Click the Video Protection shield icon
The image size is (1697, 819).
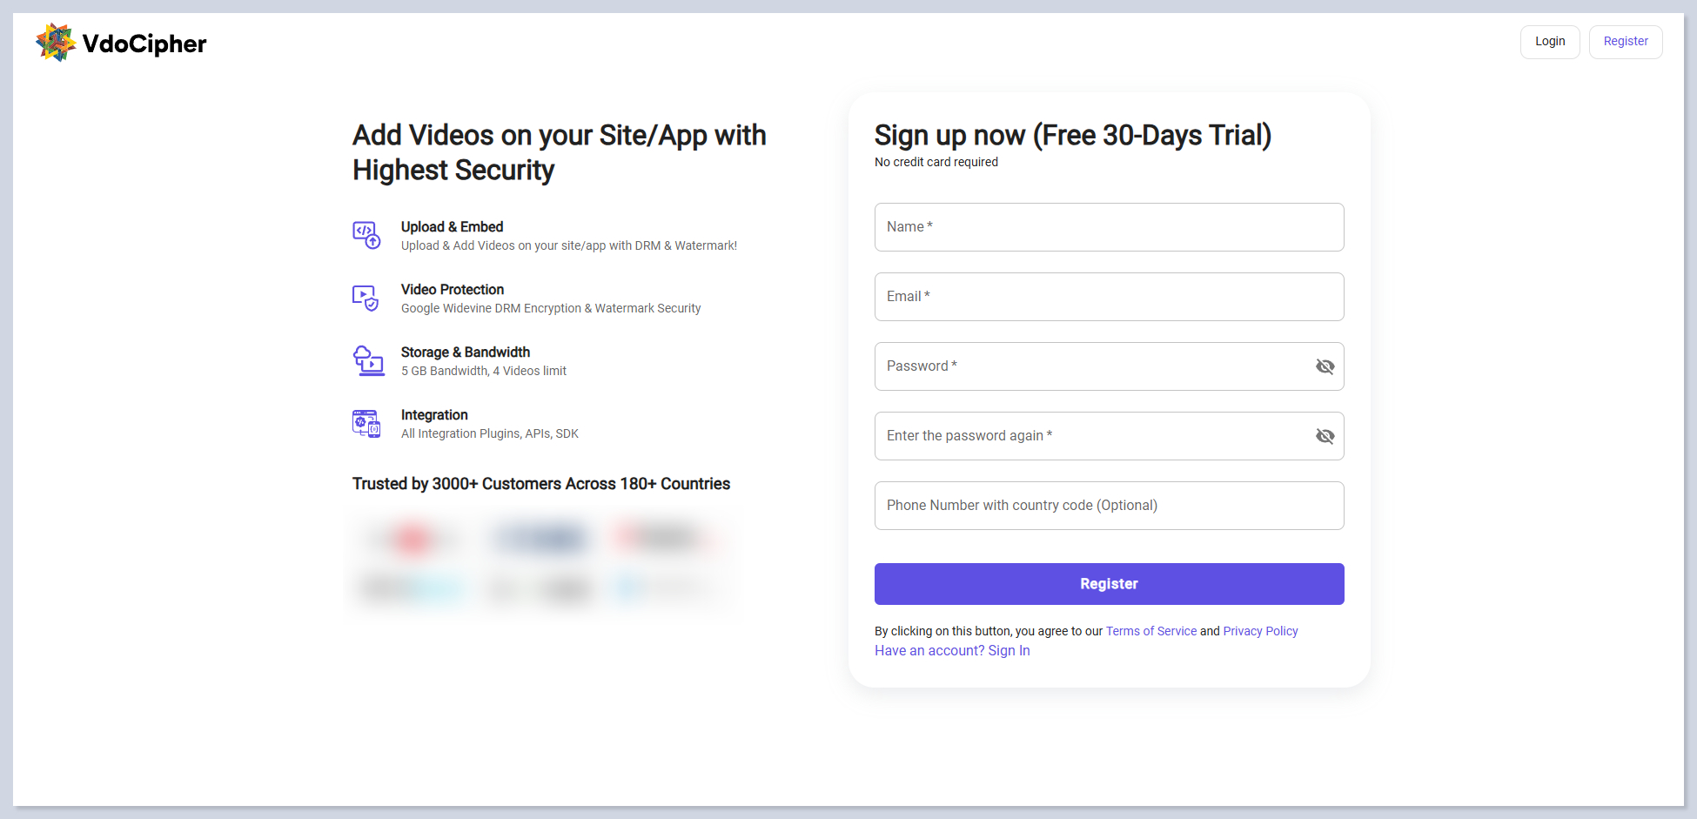point(366,298)
